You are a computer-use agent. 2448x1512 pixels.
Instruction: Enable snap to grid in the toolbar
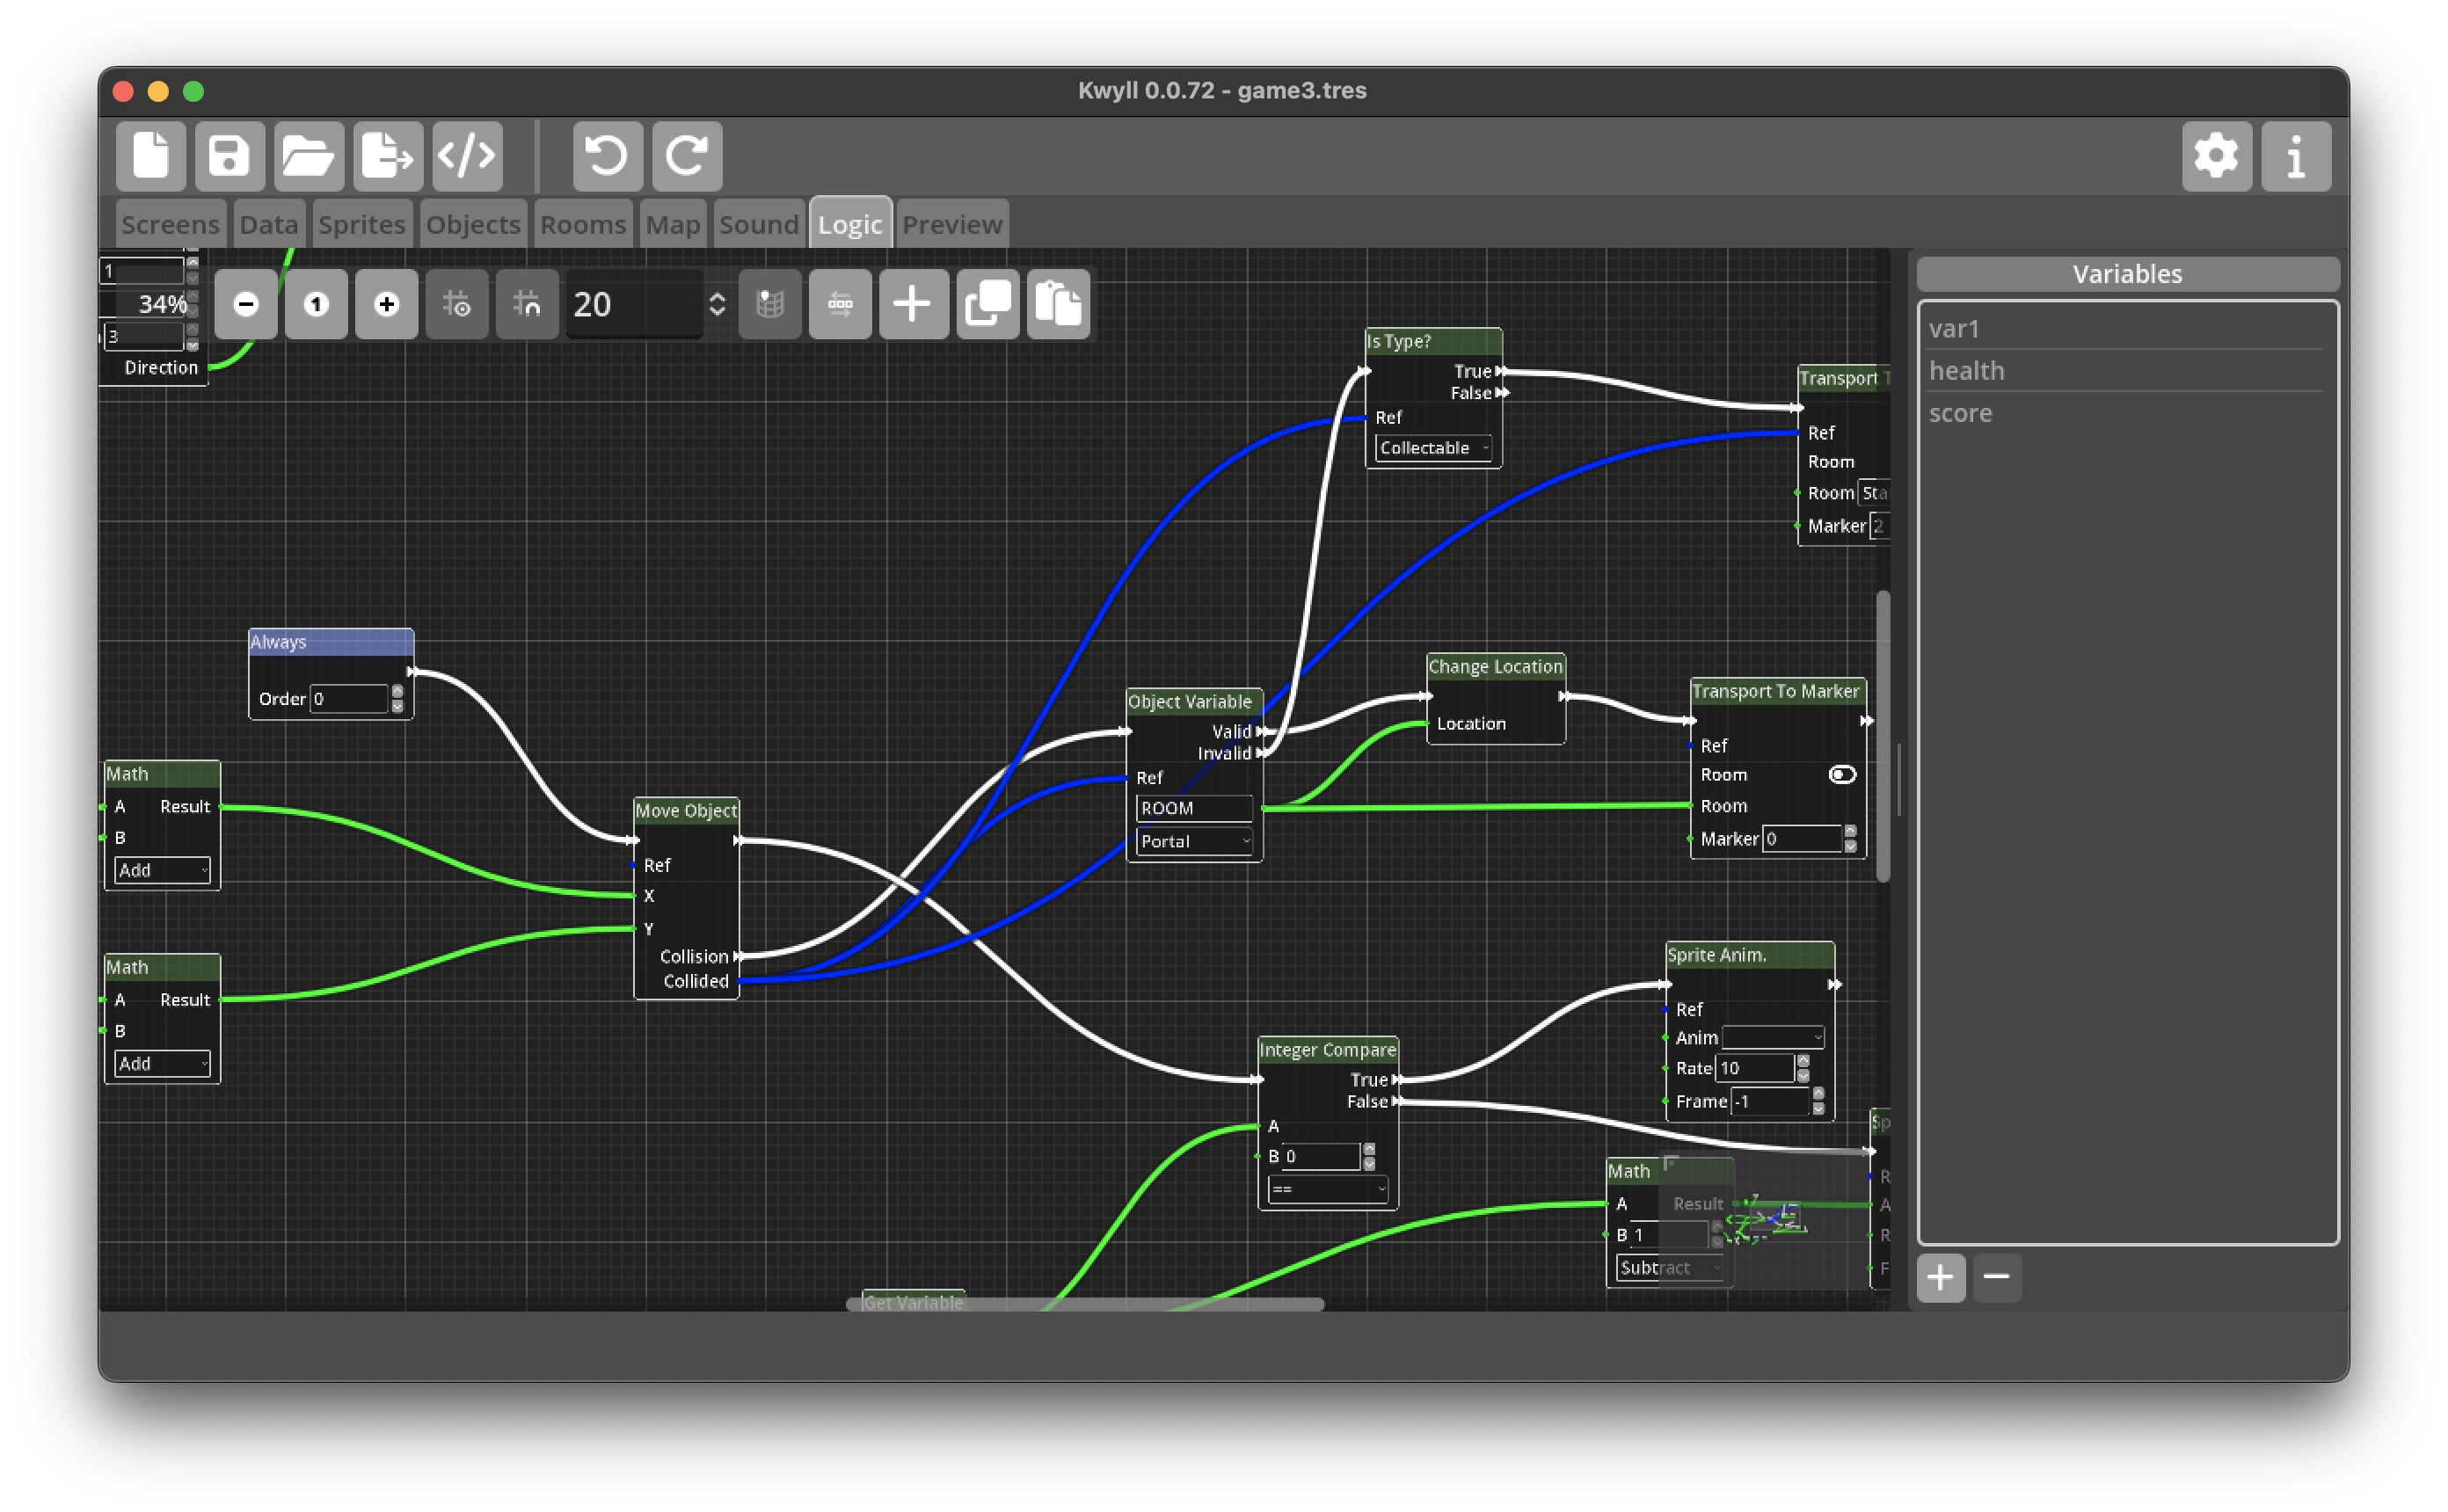(527, 304)
